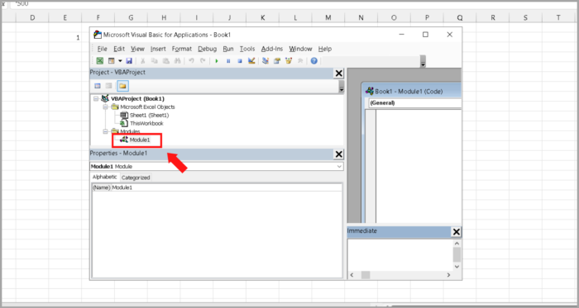
Task: Click the Cut scissors icon
Action: [143, 61]
